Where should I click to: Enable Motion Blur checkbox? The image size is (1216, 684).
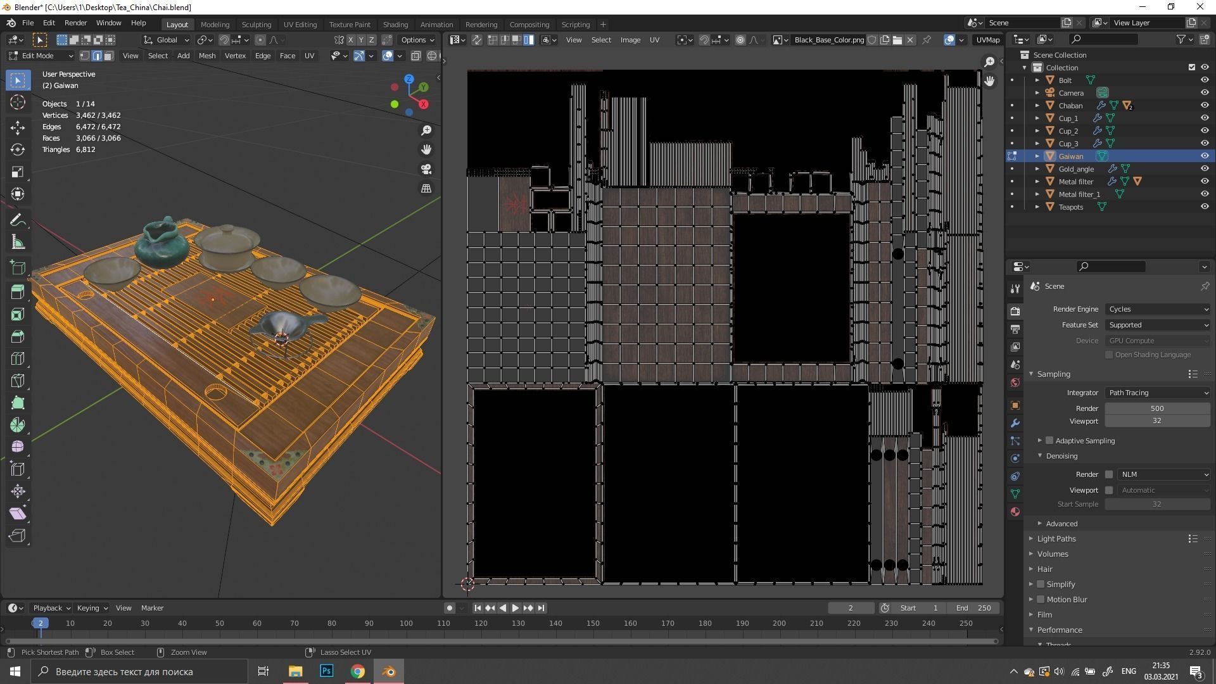point(1041,600)
